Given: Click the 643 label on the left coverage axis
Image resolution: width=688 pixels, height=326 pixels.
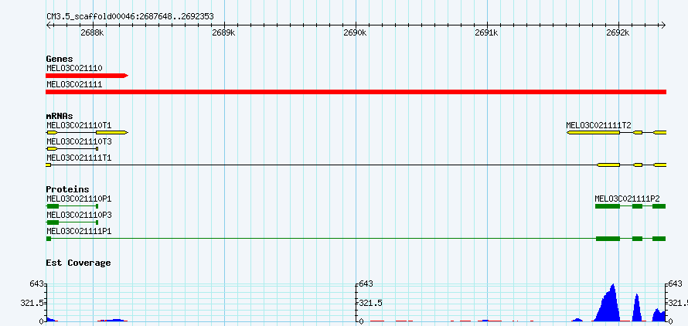Looking at the screenshot, I should point(36,284).
